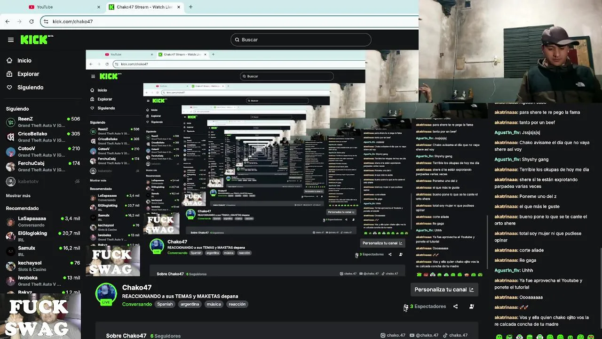The image size is (602, 339).
Task: Open lwobeka channel in the outermost Recomendado list
Action: point(28,278)
